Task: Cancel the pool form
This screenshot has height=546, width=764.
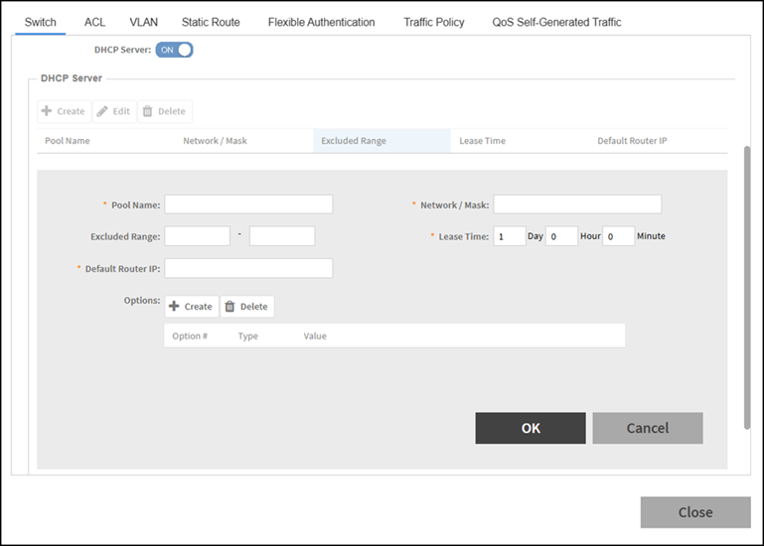Action: click(648, 428)
